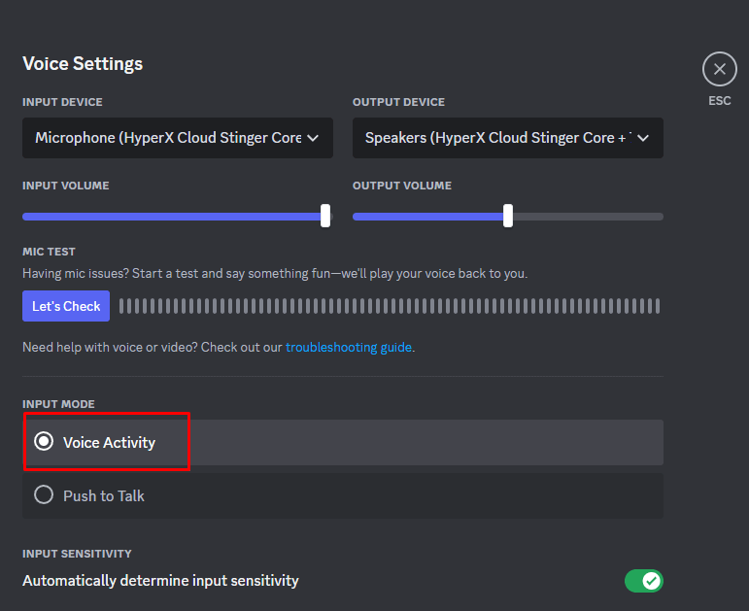Screen dimensions: 749x611
Task: Click the Input Sensitivity section label
Action: pyautogui.click(x=77, y=554)
